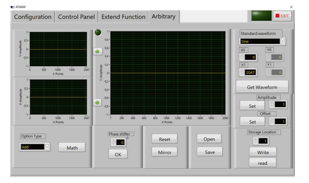Click the round green LED indicator above main graph
The height and width of the screenshot is (183, 309).
click(98, 33)
